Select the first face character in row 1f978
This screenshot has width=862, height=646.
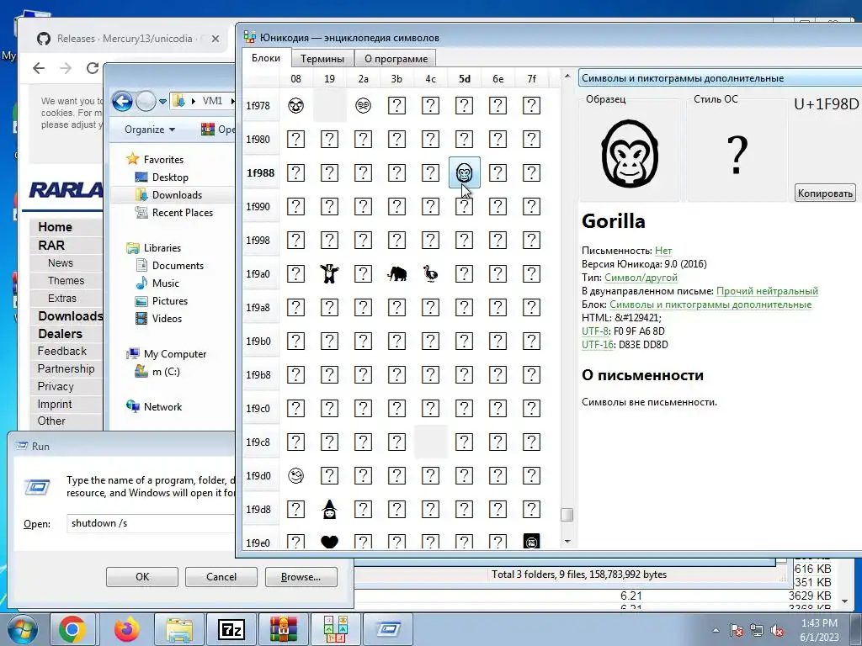[x=295, y=105]
